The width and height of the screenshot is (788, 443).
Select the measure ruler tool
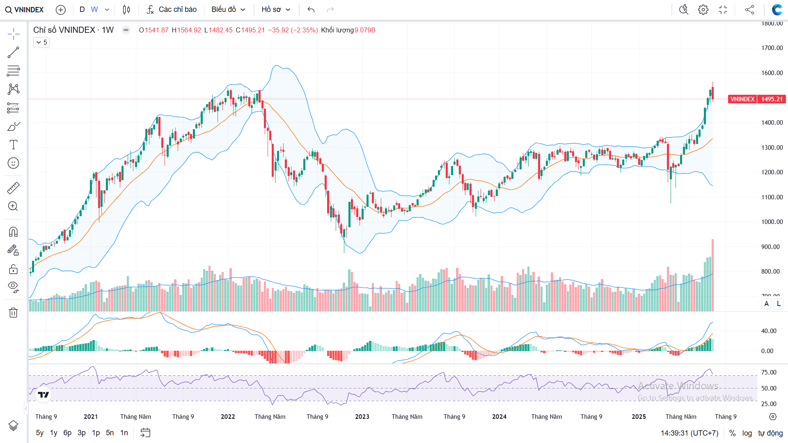pos(13,188)
